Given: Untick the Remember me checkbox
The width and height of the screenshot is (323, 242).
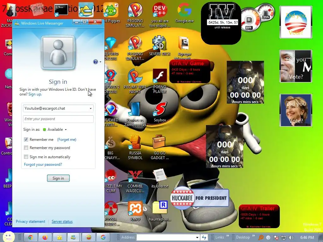Looking at the screenshot, I should pos(26,140).
